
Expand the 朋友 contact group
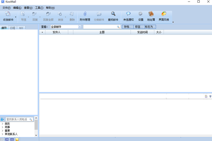[2, 124]
